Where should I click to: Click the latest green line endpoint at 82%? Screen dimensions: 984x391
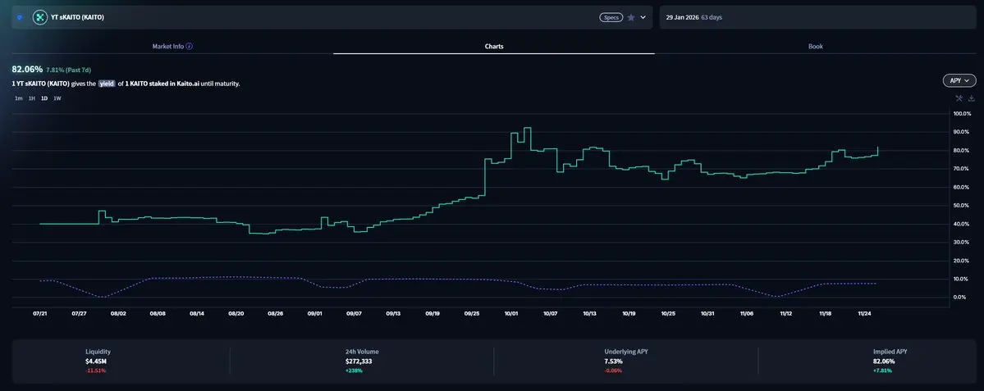877,148
